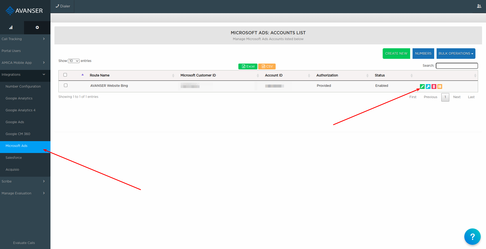486x249 pixels.
Task: Pause the AVANSER Website Bing account
Action: [440, 87]
